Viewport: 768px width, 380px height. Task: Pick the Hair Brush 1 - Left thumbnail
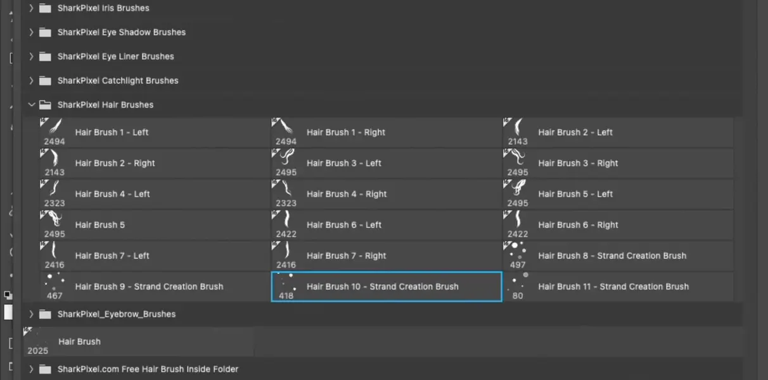click(54, 132)
